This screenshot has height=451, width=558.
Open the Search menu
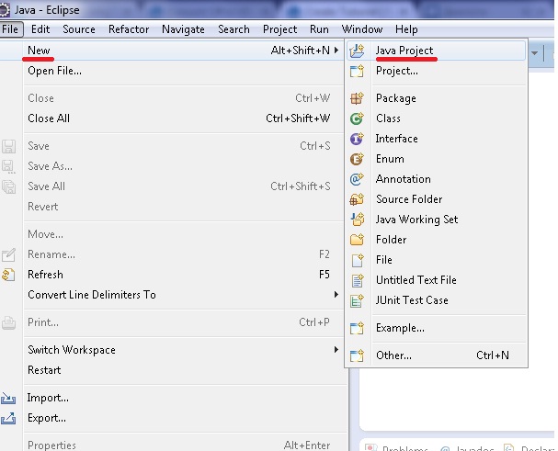pos(233,29)
